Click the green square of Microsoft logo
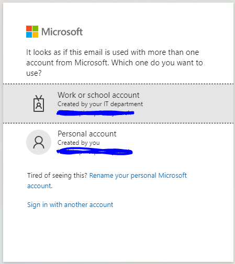 [x=35, y=29]
